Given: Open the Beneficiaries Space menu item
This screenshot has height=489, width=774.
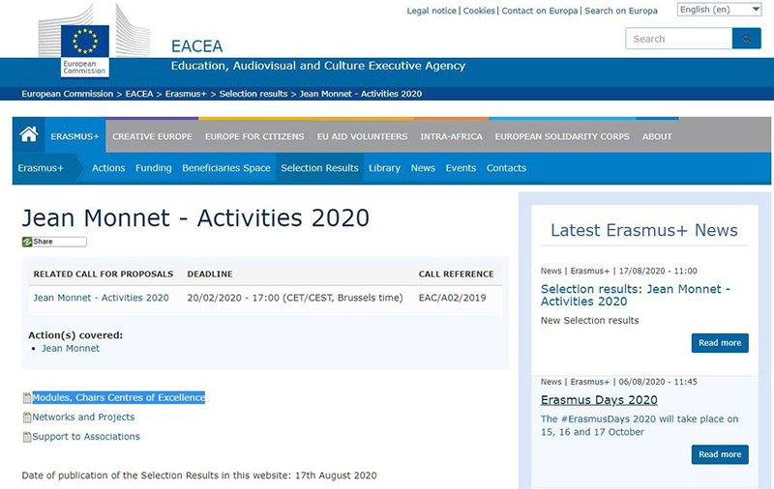Looking at the screenshot, I should click(226, 168).
